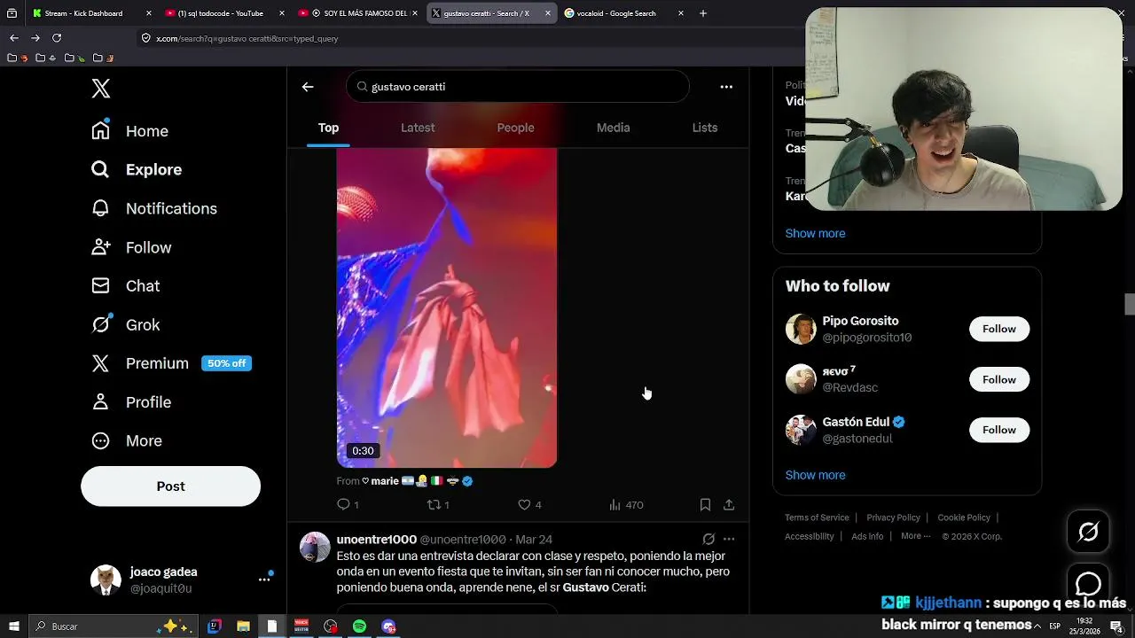The height and width of the screenshot is (638, 1135).
Task: Play the 0:30 video thumbnail
Action: 447,307
